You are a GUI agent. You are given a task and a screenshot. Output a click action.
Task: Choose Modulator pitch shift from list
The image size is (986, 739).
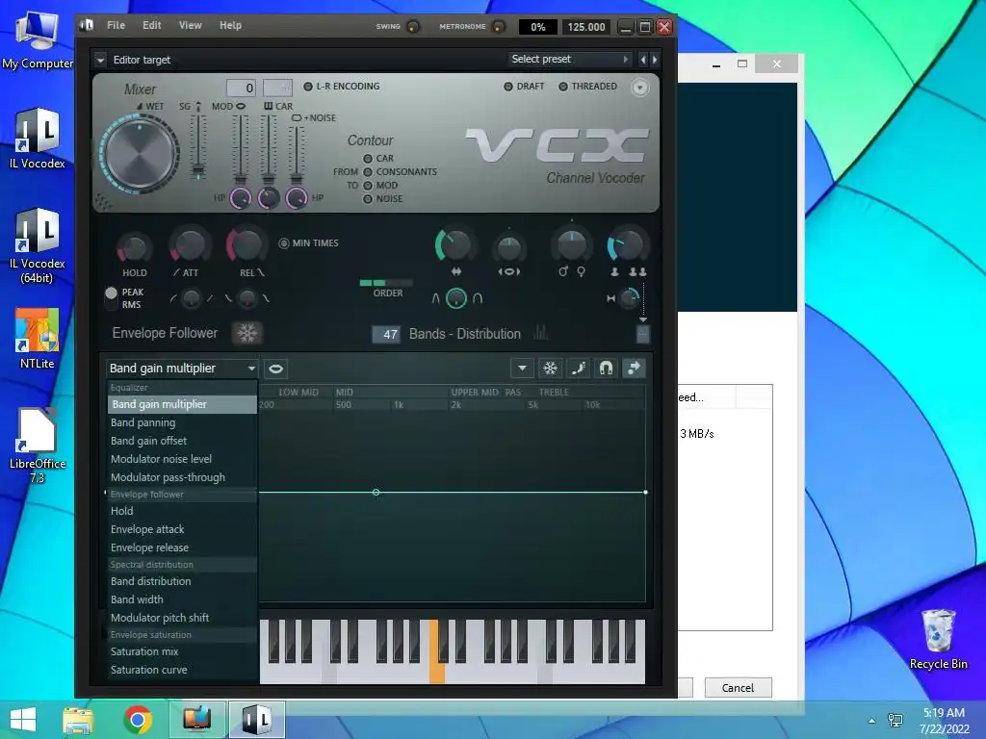[x=182, y=618]
